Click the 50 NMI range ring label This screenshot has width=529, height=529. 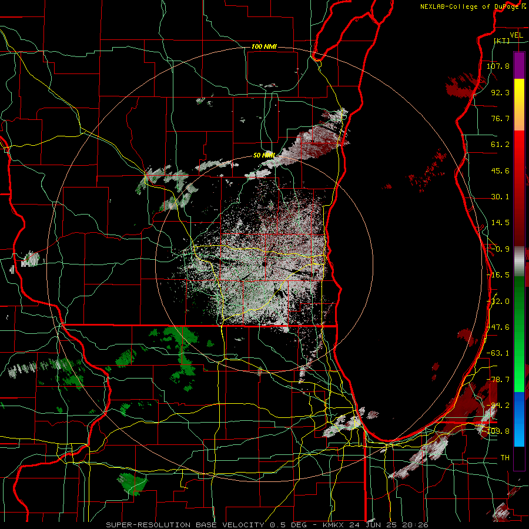264,156
